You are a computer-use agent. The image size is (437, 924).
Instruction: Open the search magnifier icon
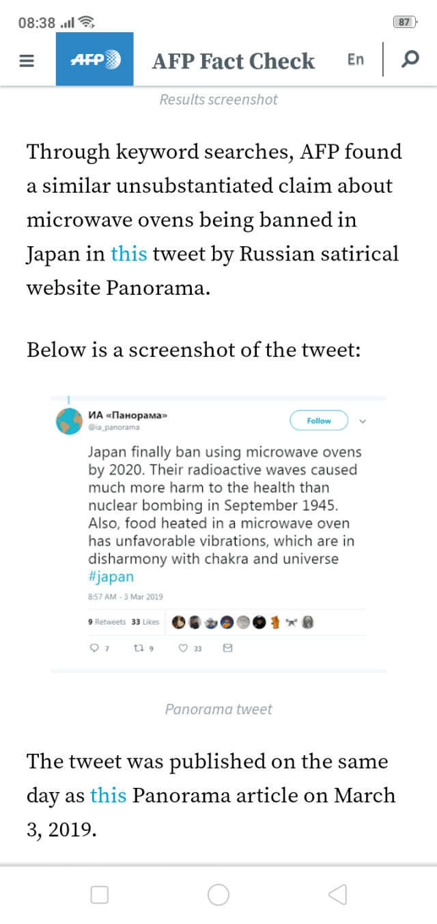(x=410, y=60)
